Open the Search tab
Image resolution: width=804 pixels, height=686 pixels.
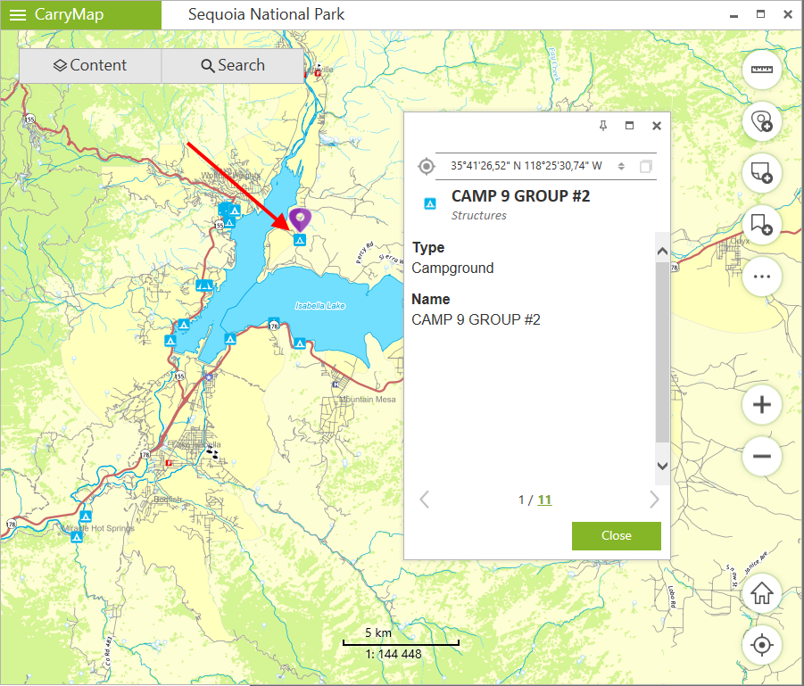(x=233, y=65)
